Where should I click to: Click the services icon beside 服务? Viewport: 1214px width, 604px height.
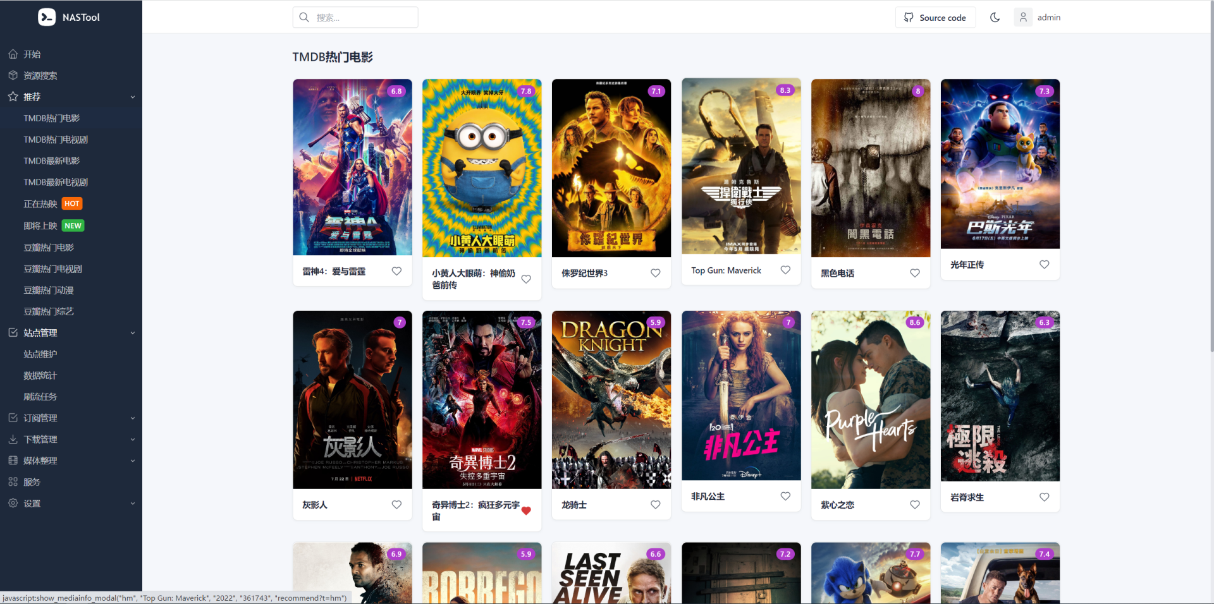pos(13,481)
